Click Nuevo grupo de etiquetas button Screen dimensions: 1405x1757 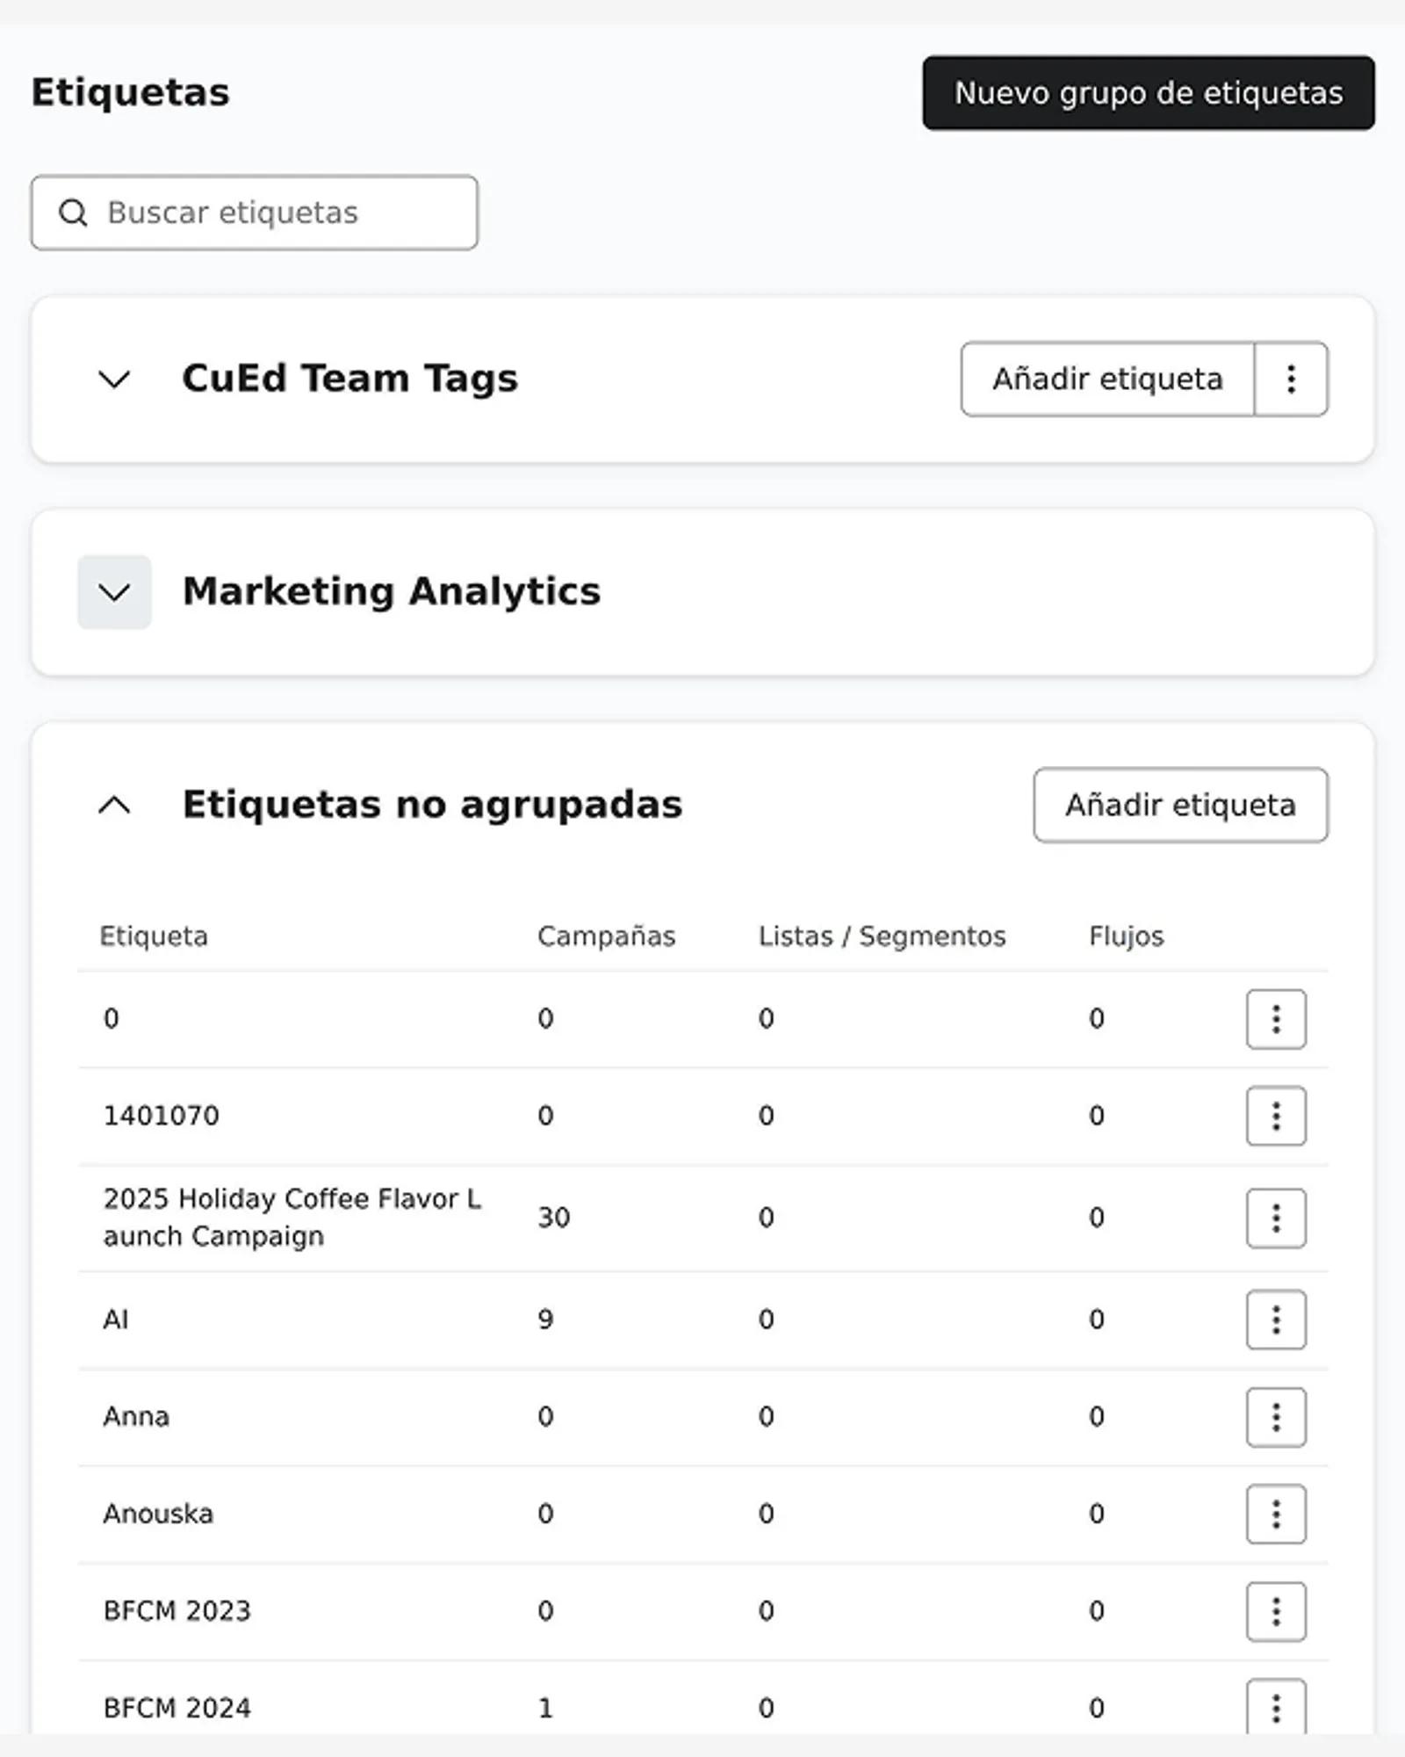tap(1148, 93)
